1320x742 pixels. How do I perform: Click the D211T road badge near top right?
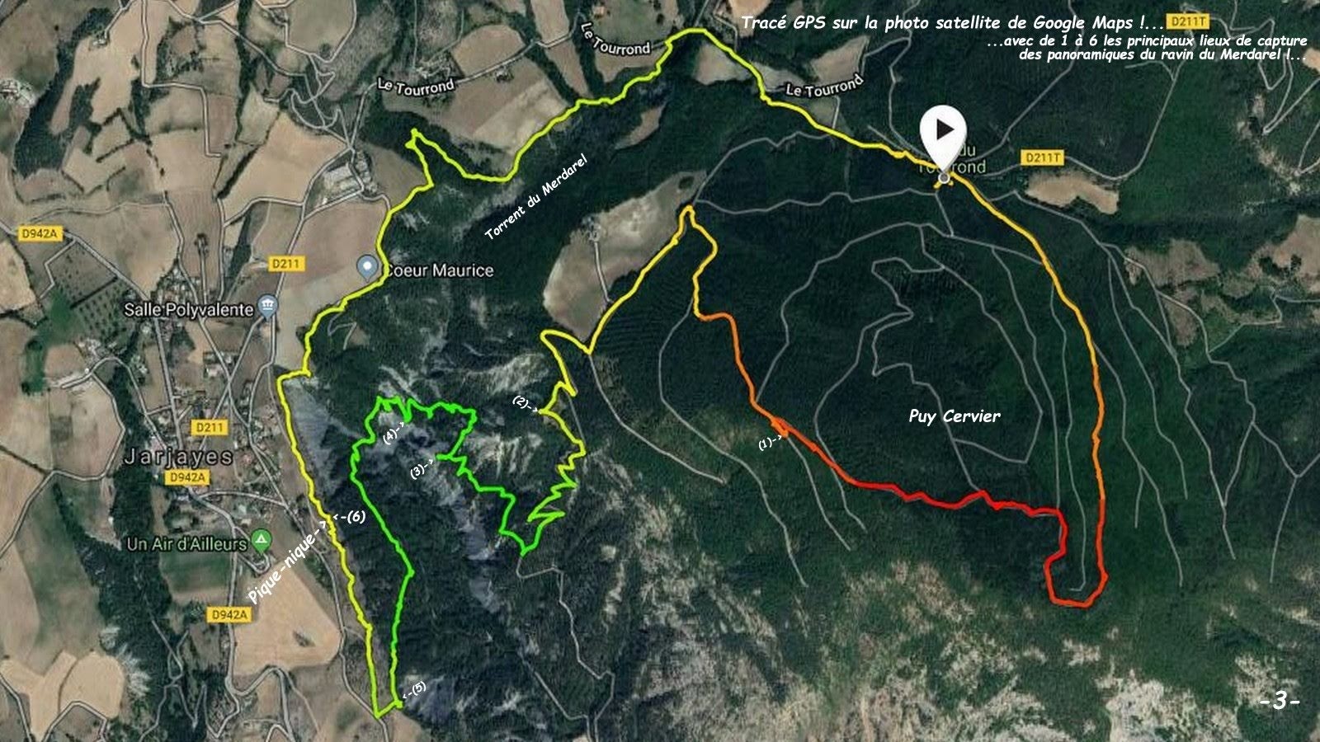tap(1188, 24)
